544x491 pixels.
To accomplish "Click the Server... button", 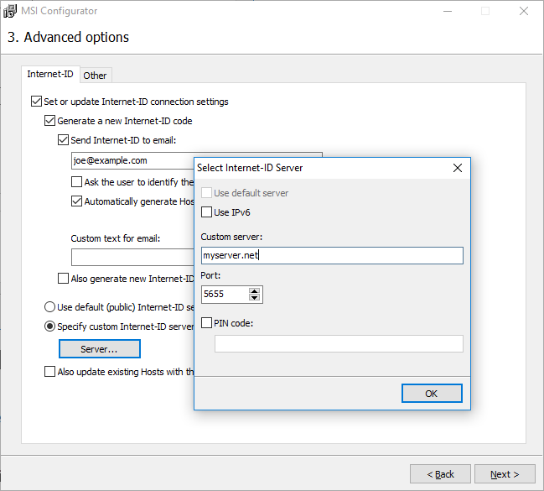I will (x=99, y=348).
